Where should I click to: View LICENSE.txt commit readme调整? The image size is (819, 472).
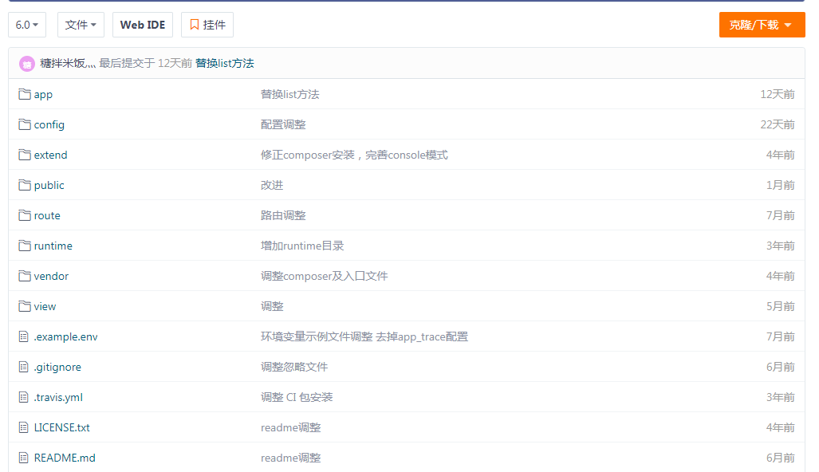click(291, 427)
